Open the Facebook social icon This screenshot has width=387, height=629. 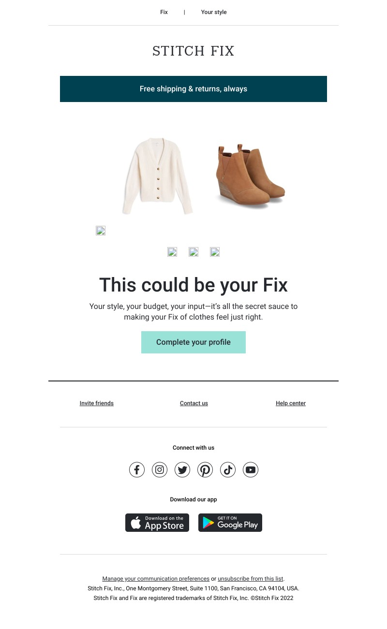tap(137, 469)
